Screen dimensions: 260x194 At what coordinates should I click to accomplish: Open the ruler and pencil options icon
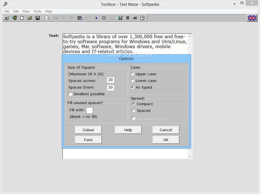pyautogui.click(x=120, y=18)
